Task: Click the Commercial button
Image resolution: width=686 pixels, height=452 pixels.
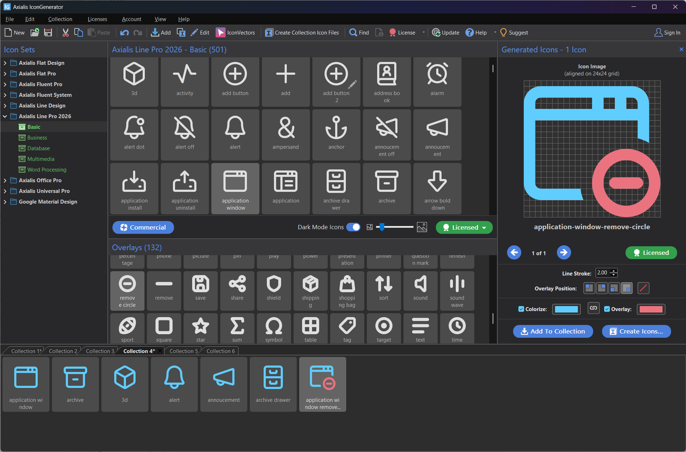Action: click(x=143, y=227)
